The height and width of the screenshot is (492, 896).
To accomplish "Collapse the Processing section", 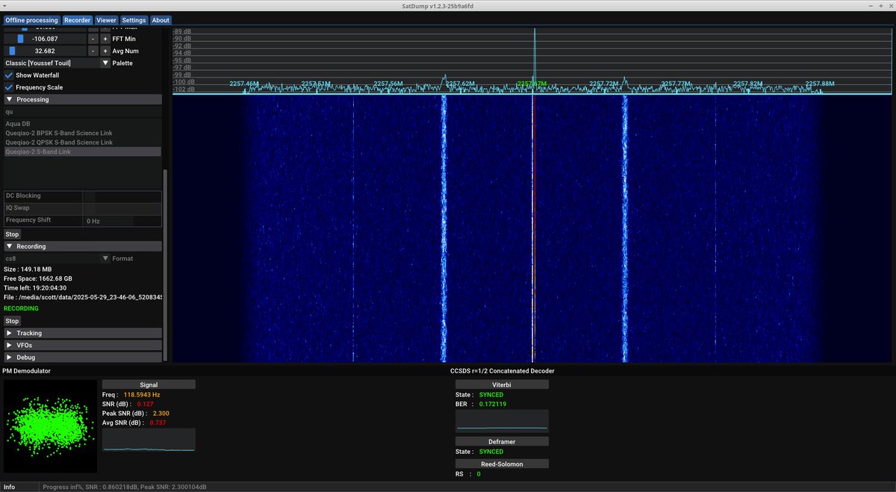I will pos(83,99).
